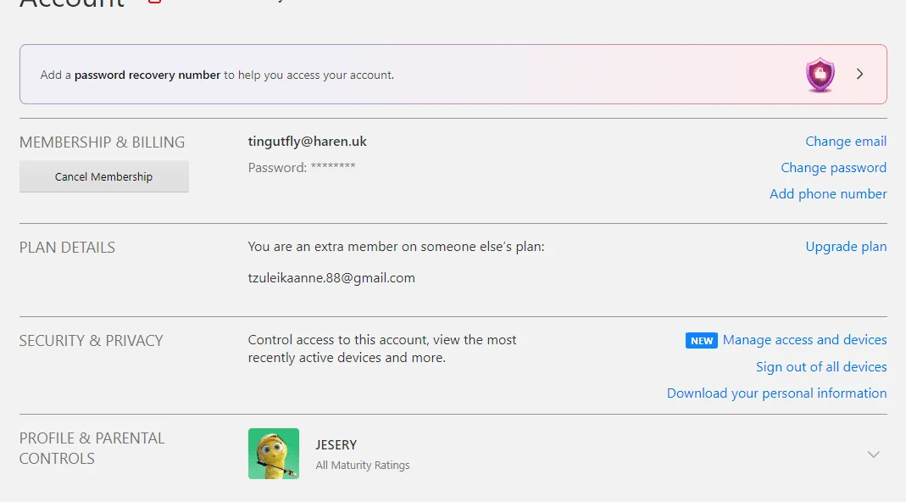
Task: Choose the Upgrade plan link
Action: pyautogui.click(x=846, y=247)
